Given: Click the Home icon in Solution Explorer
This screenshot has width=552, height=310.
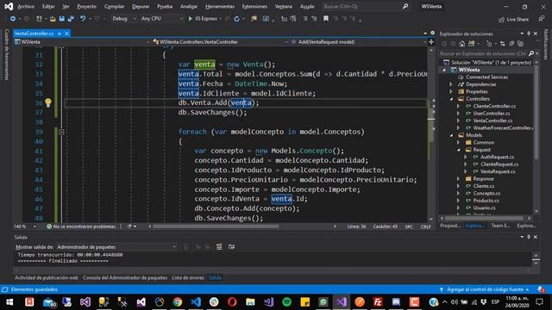Looking at the screenshot, I should pyautogui.click(x=462, y=44).
